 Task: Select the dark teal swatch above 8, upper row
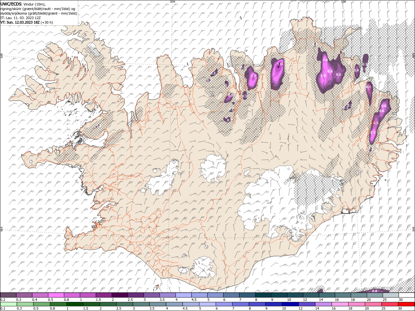pos(263,295)
